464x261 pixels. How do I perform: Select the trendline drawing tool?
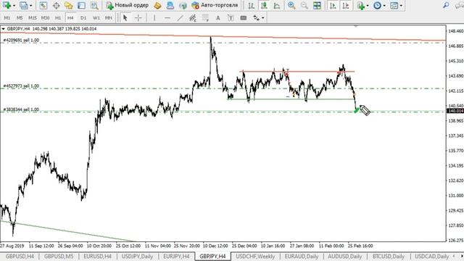click(x=180, y=18)
